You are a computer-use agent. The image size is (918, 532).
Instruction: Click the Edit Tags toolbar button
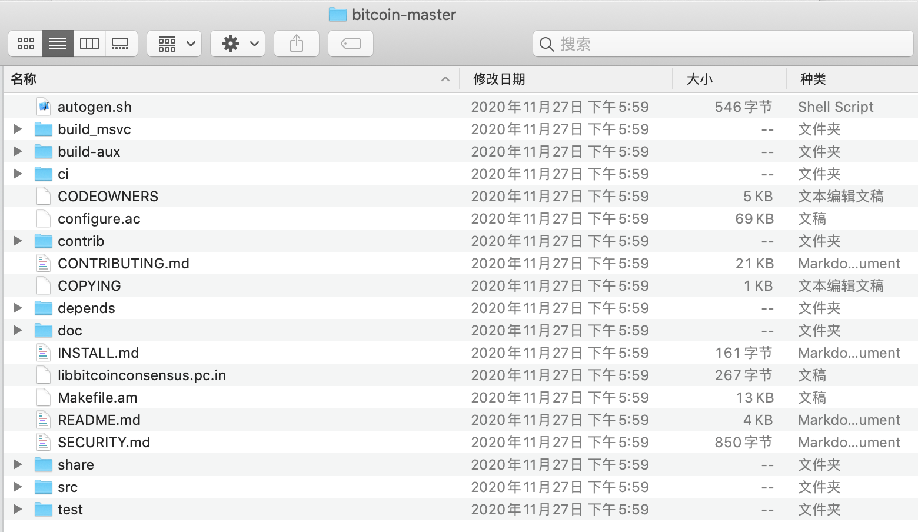click(351, 44)
